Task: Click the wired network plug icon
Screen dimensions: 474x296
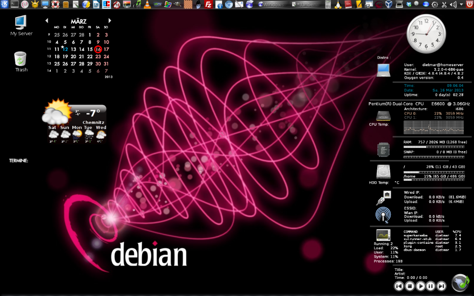Action: (384, 197)
